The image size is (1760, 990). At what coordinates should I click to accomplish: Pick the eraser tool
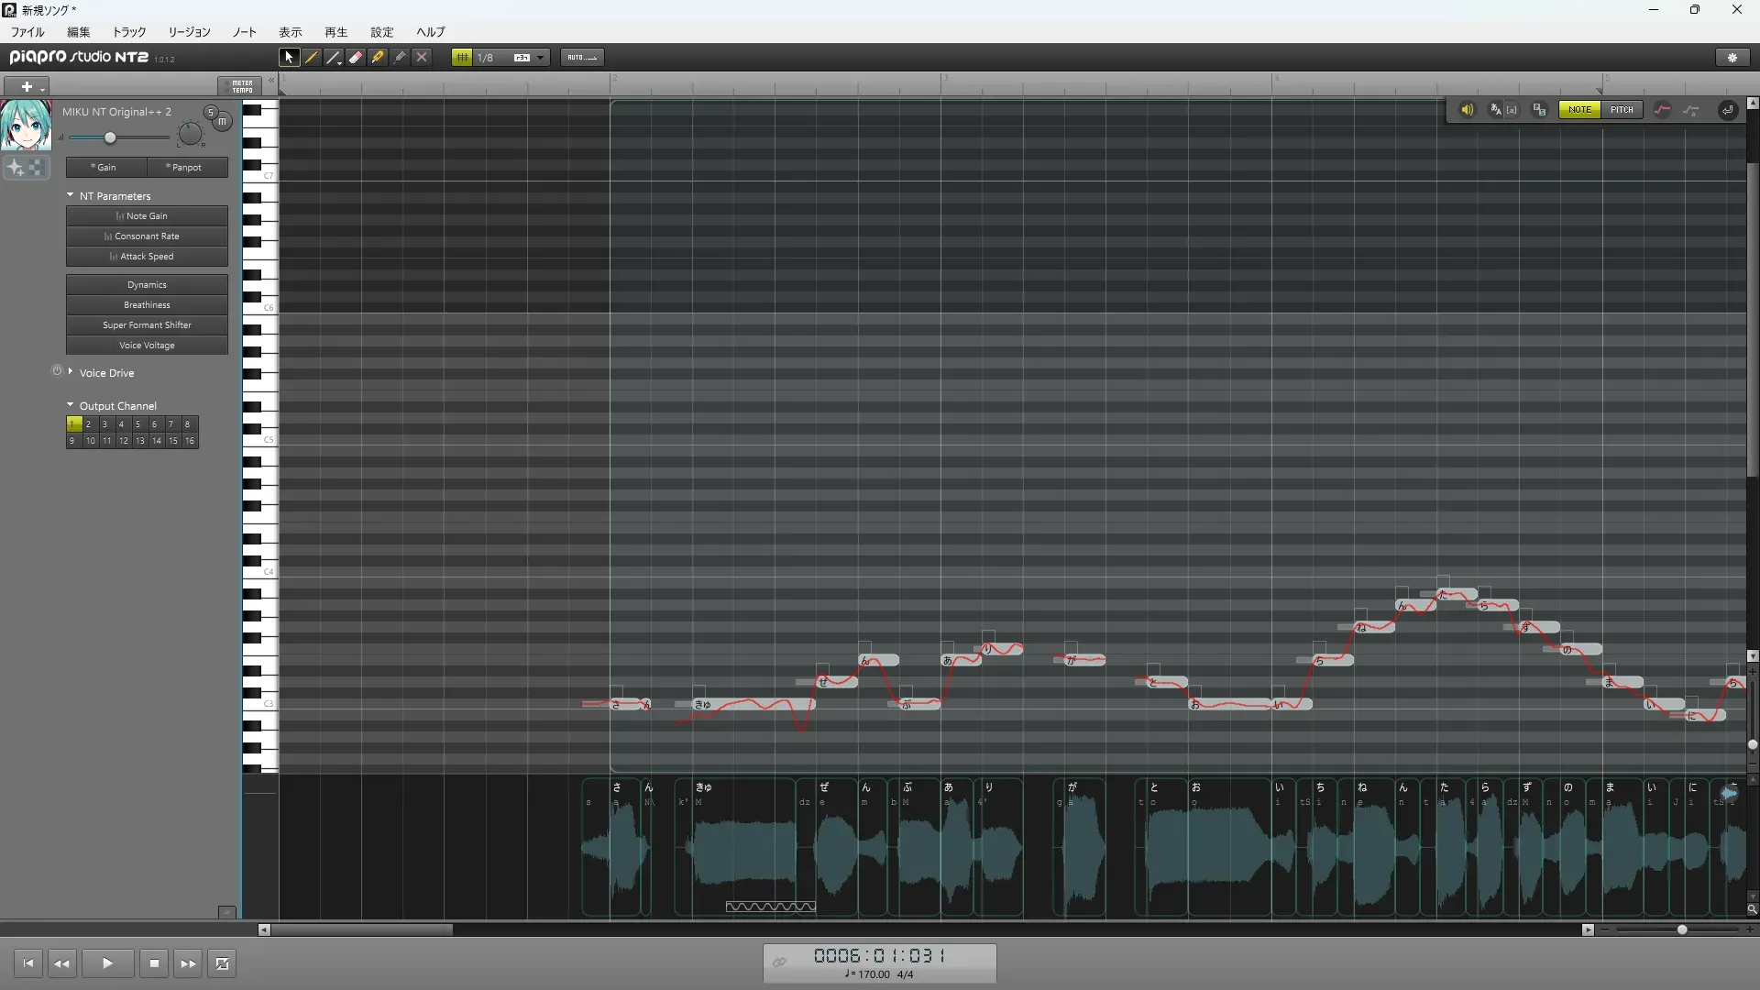356,57
